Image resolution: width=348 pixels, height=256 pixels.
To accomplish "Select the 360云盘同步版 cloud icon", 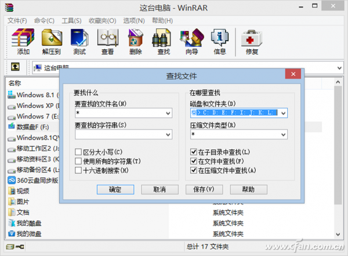I will pyautogui.click(x=12, y=180).
